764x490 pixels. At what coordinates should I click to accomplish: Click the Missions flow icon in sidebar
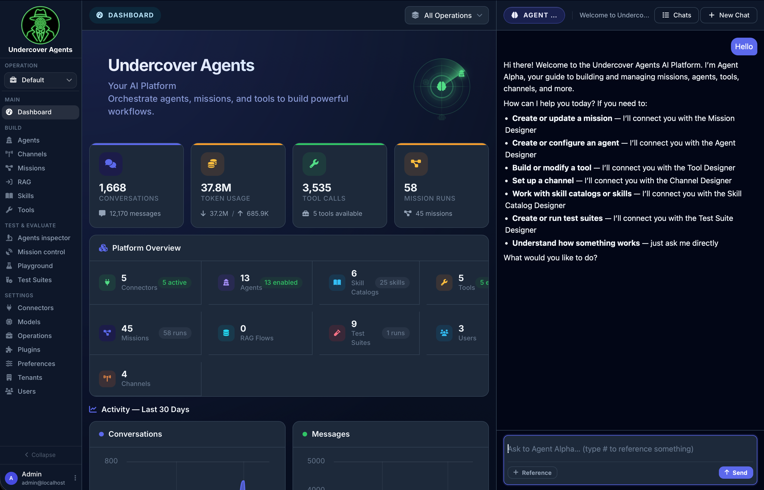click(9, 168)
